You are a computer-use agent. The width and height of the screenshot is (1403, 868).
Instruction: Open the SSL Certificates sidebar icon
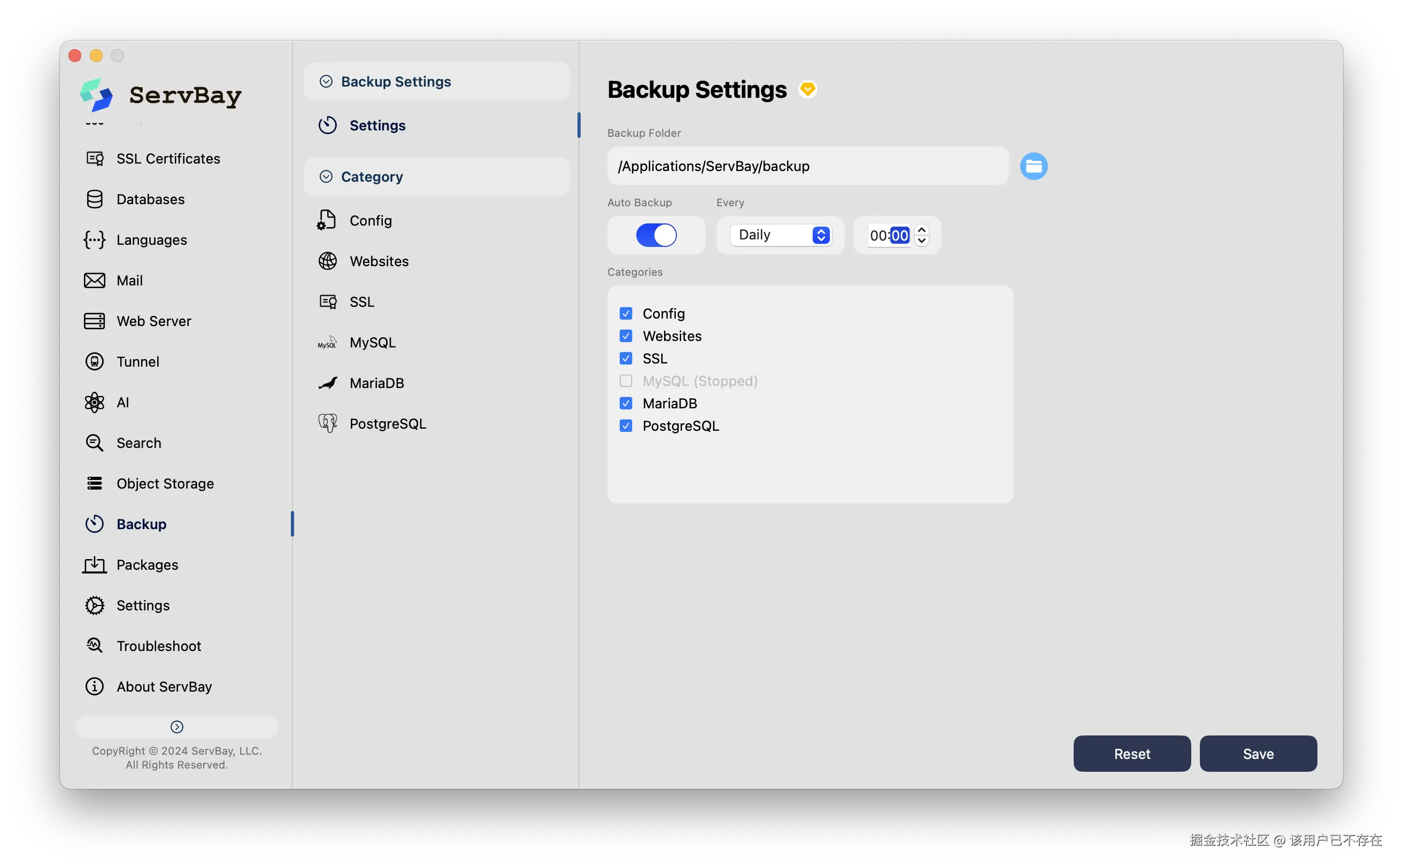click(95, 158)
